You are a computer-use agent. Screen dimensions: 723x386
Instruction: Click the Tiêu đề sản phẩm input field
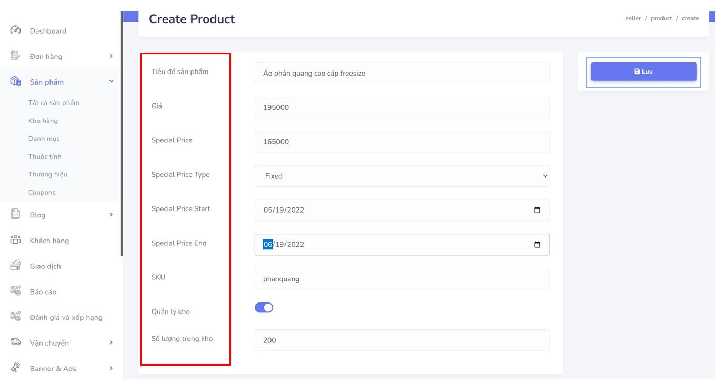(402, 74)
